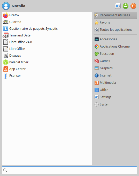Click the yellow star Favoris icon
Image resolution: width=139 pixels, height=176 pixels.
coord(96,22)
